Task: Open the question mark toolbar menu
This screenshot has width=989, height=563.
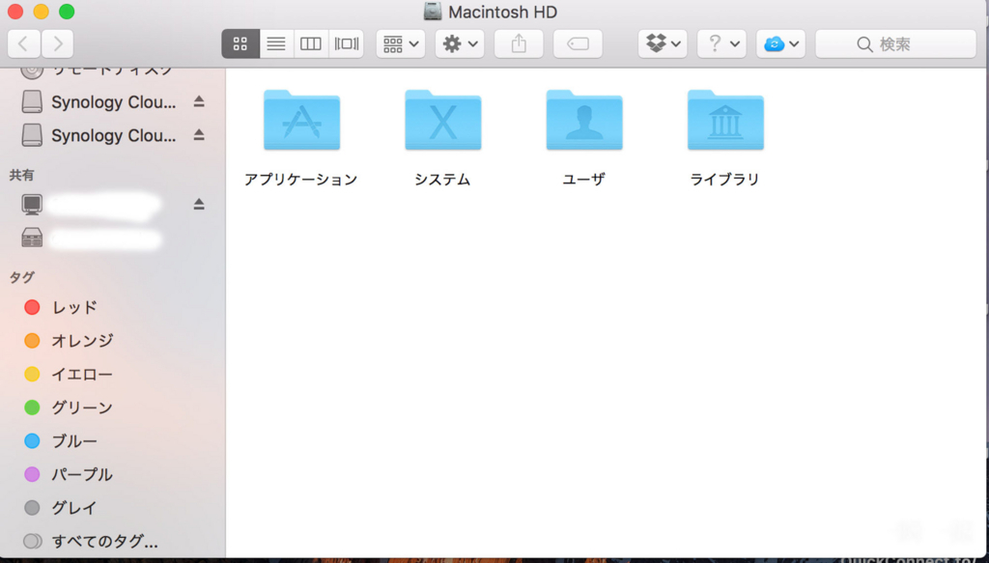Action: (x=721, y=43)
